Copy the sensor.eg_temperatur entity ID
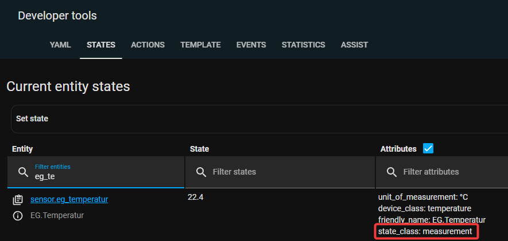 point(18,200)
